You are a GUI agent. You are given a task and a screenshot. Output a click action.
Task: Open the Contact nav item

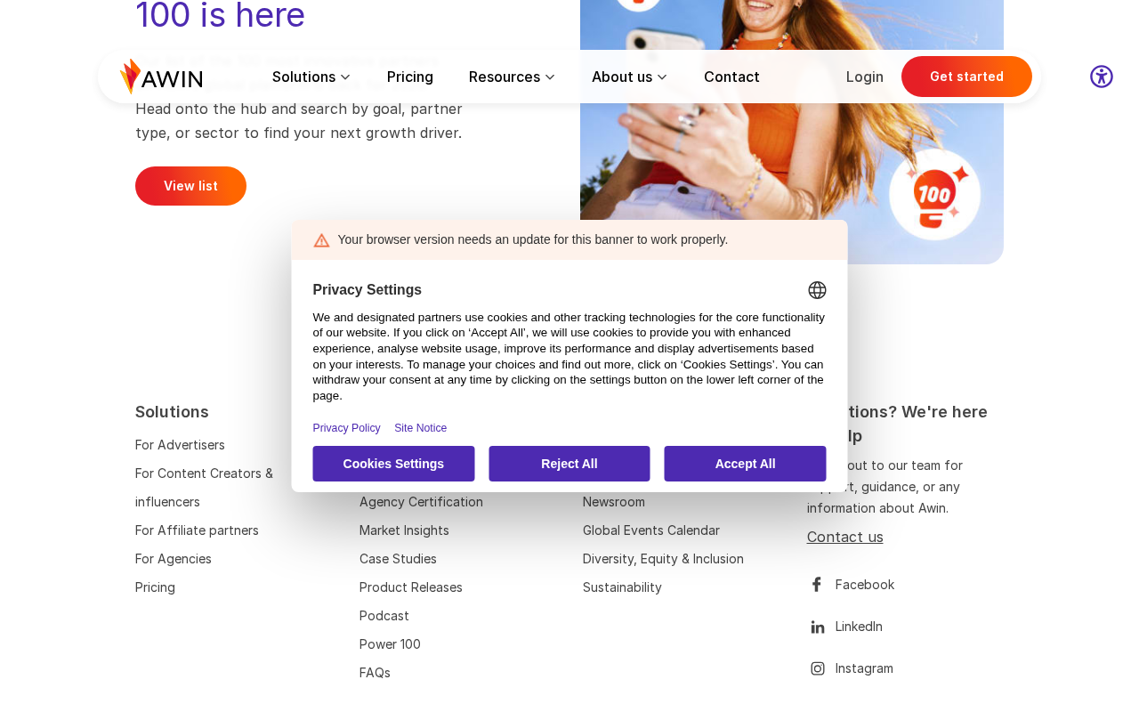[x=731, y=77]
